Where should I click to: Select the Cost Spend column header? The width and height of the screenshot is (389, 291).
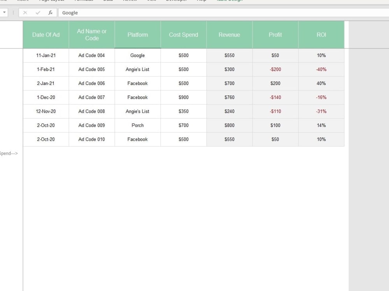point(184,35)
